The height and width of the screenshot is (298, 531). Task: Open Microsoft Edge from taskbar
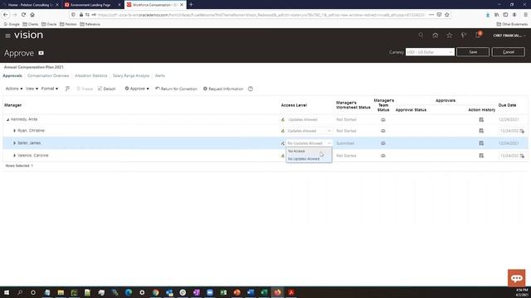(129, 292)
